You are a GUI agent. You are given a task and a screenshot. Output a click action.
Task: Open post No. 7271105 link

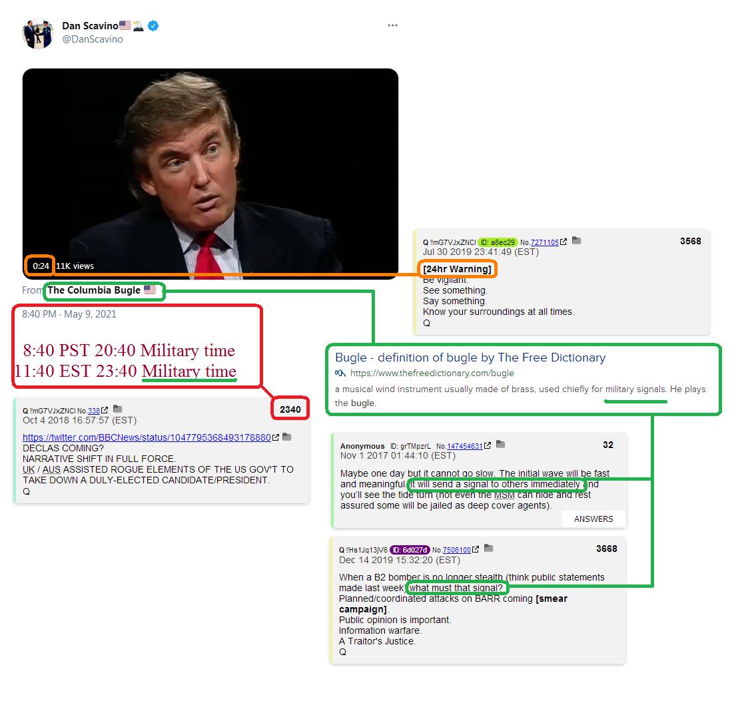545,242
